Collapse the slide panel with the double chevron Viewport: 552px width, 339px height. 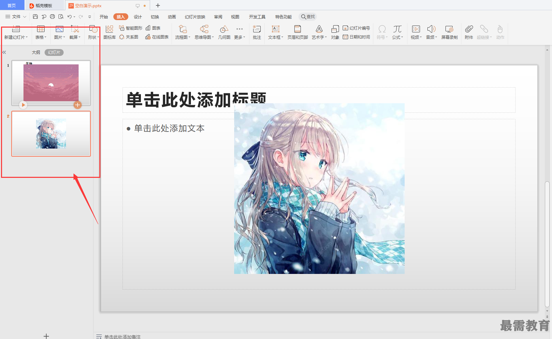pos(4,52)
